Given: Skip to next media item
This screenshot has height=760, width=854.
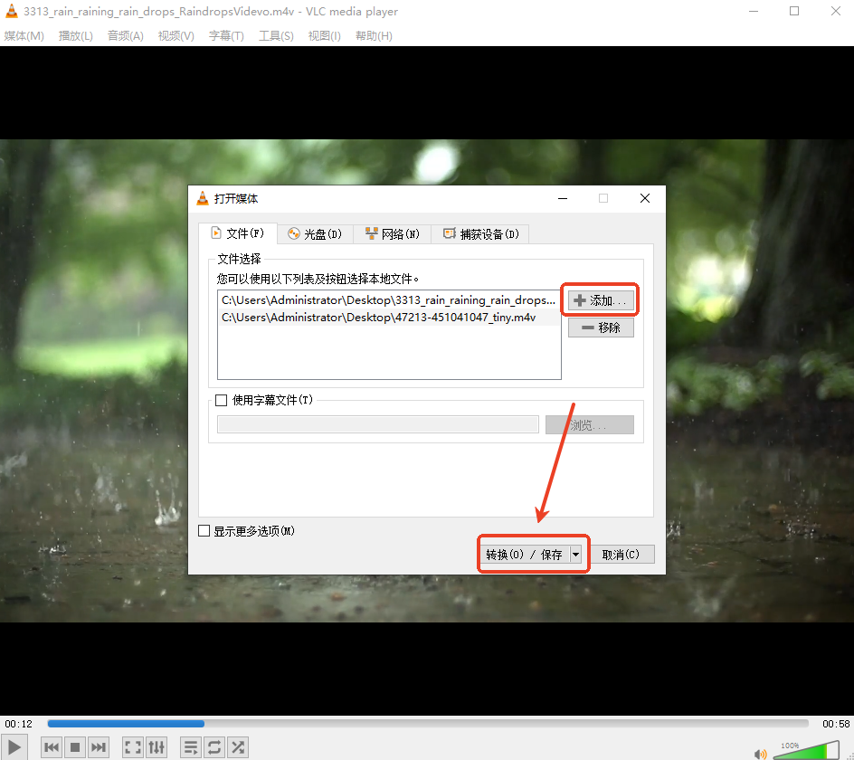Looking at the screenshot, I should click(x=99, y=746).
